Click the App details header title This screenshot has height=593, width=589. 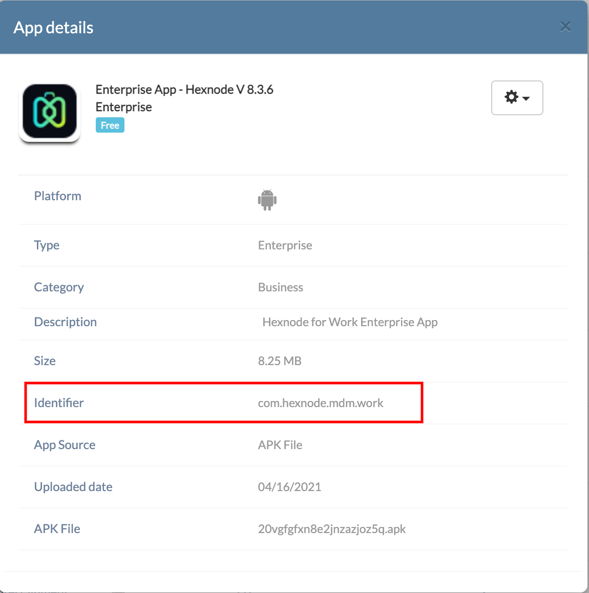pos(53,28)
